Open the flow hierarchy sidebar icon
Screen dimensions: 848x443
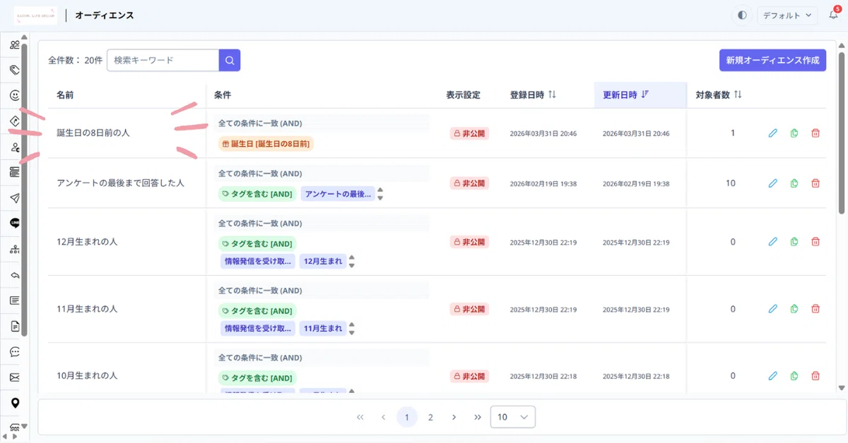point(15,249)
